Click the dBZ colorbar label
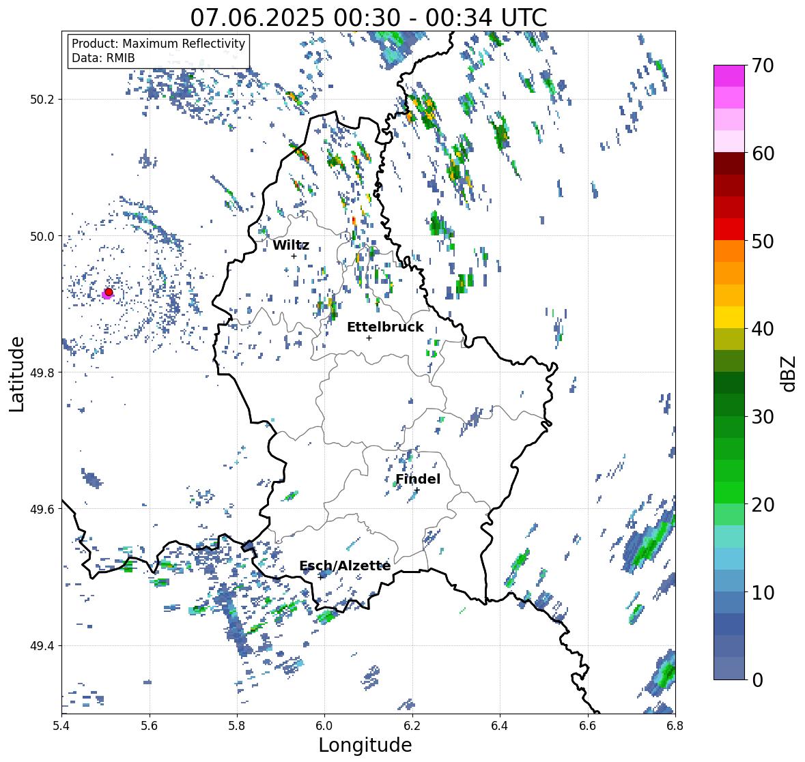 789,373
